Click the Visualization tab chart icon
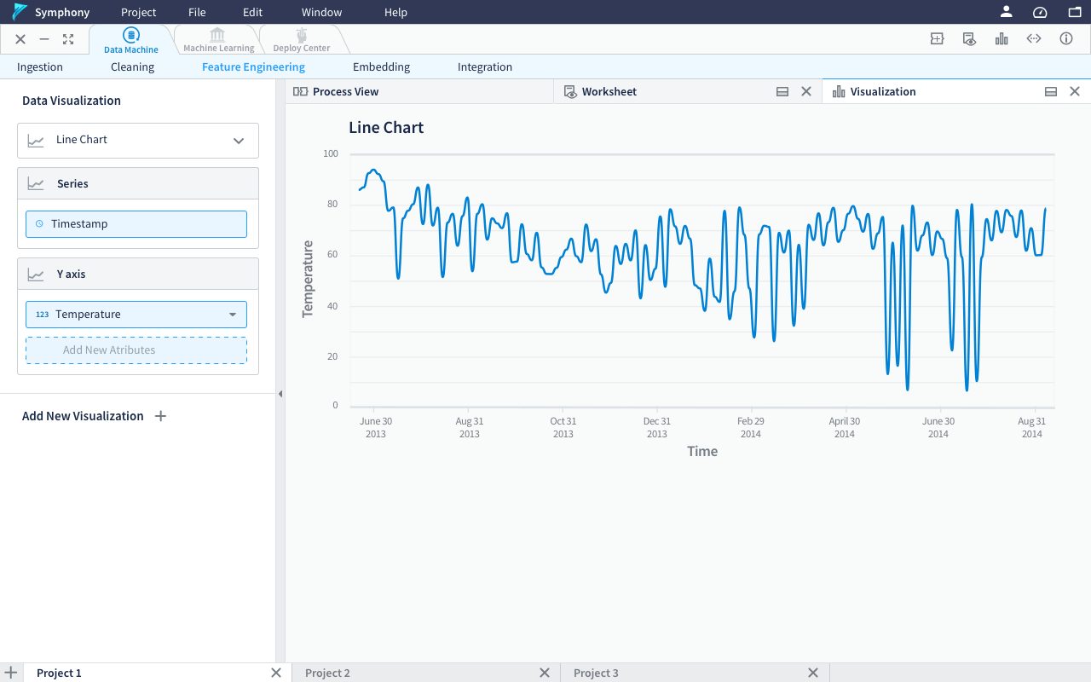Image resolution: width=1091 pixels, height=682 pixels. click(x=839, y=91)
